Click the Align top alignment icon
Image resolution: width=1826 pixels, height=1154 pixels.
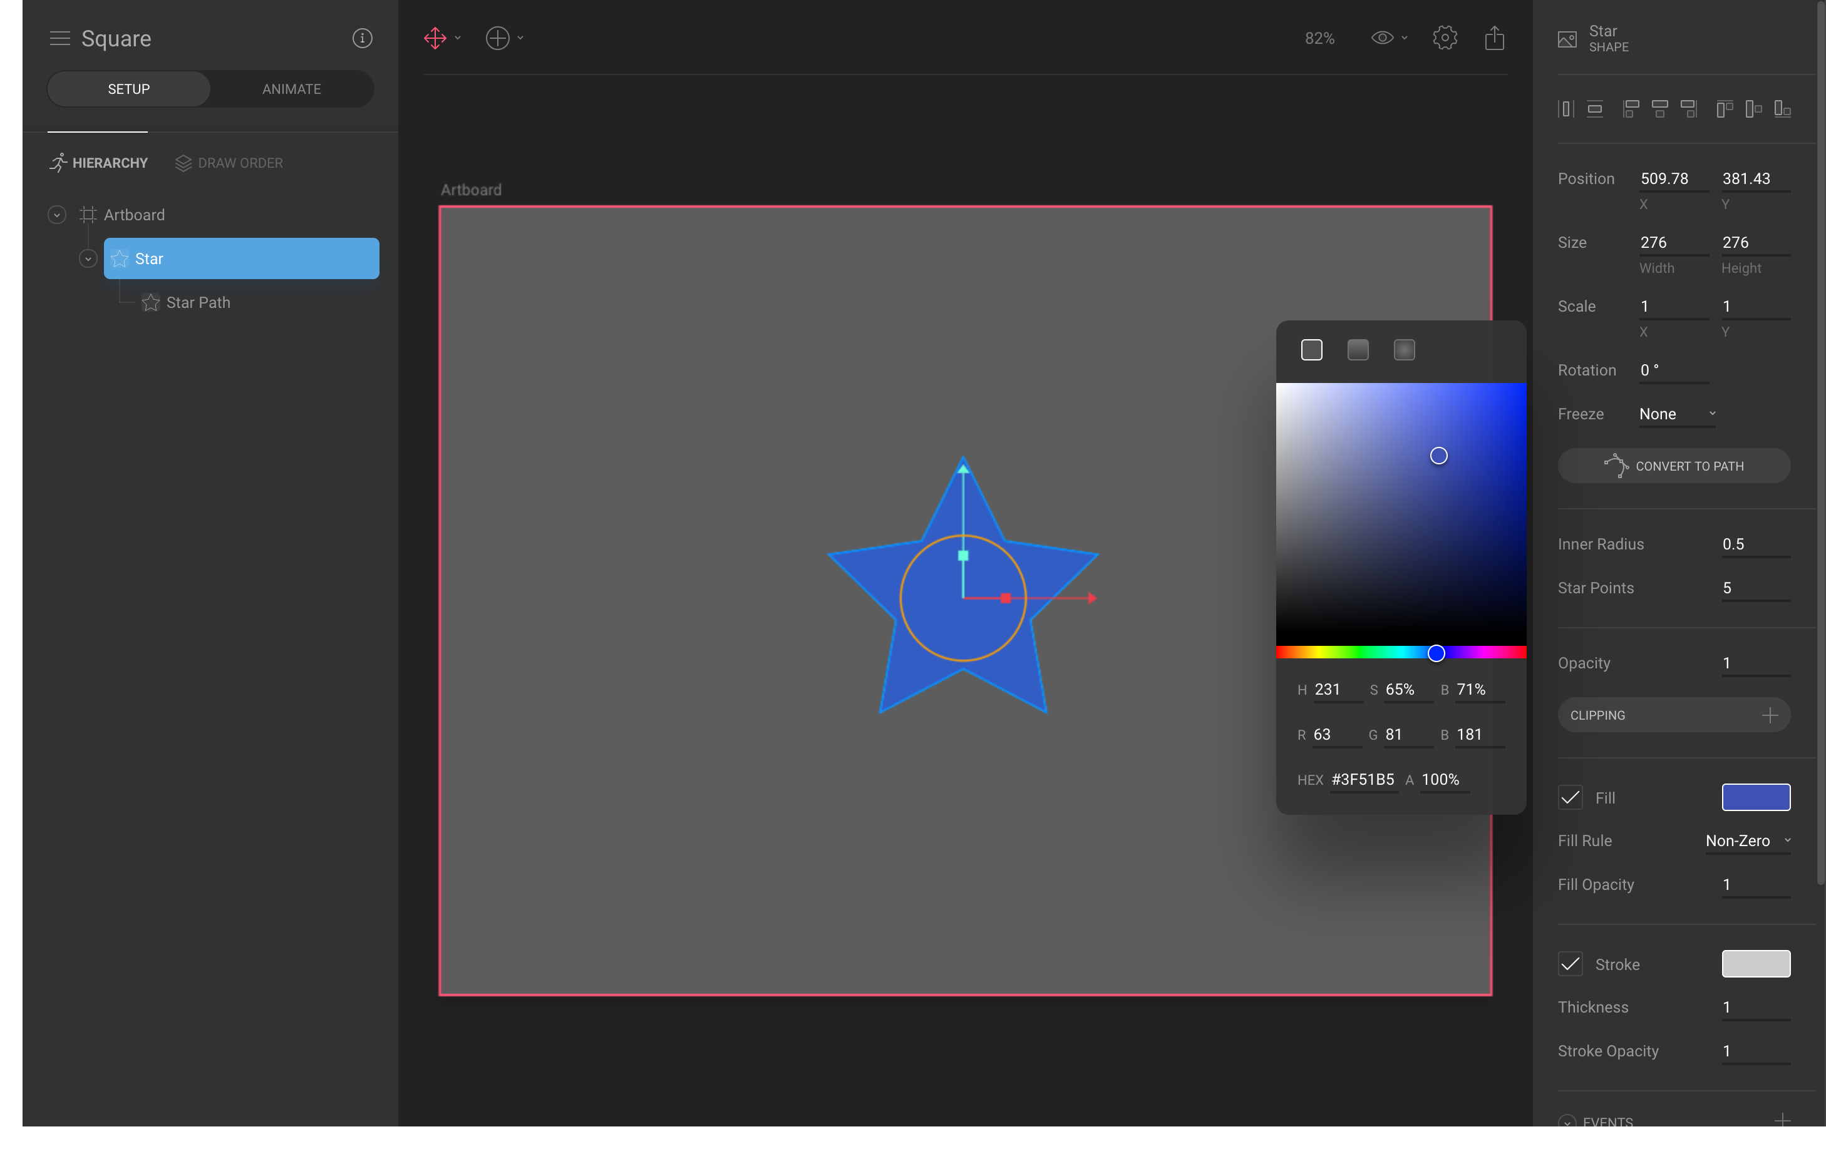point(1724,109)
